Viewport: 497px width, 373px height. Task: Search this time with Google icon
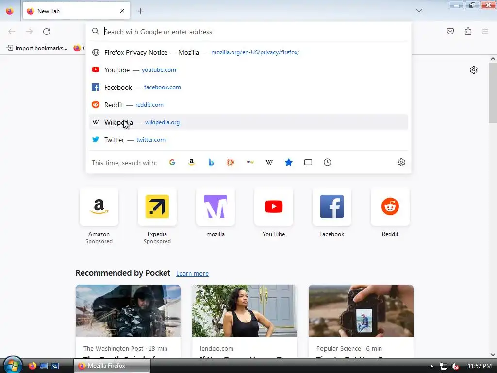tap(172, 162)
